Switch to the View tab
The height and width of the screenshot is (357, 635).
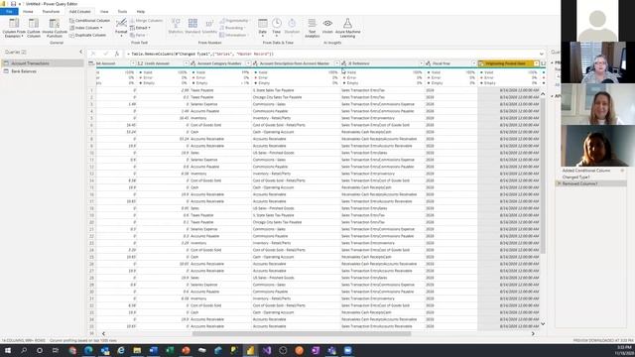[104, 11]
